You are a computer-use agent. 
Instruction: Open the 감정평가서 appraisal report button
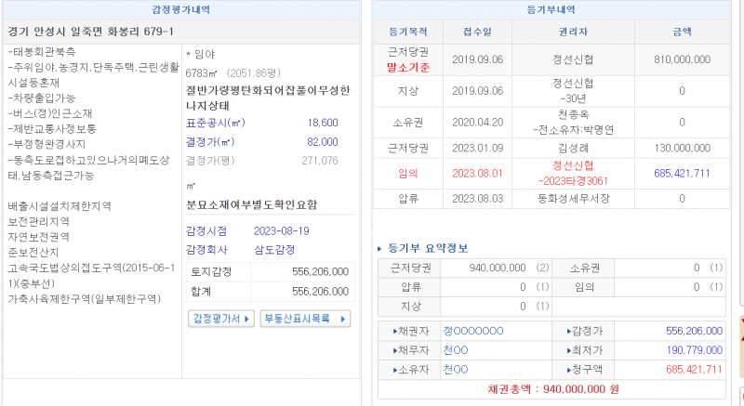221,319
